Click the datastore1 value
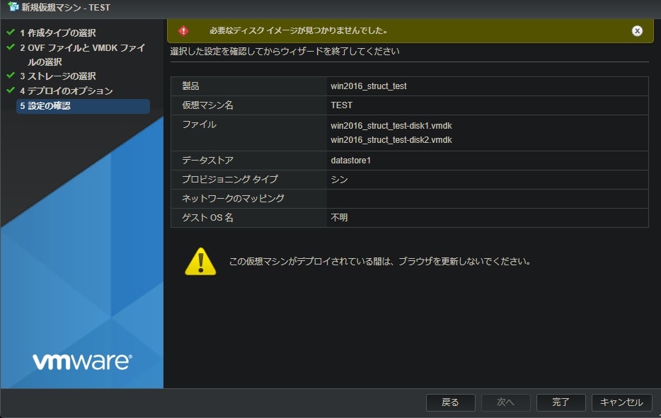The width and height of the screenshot is (661, 418). point(351,161)
